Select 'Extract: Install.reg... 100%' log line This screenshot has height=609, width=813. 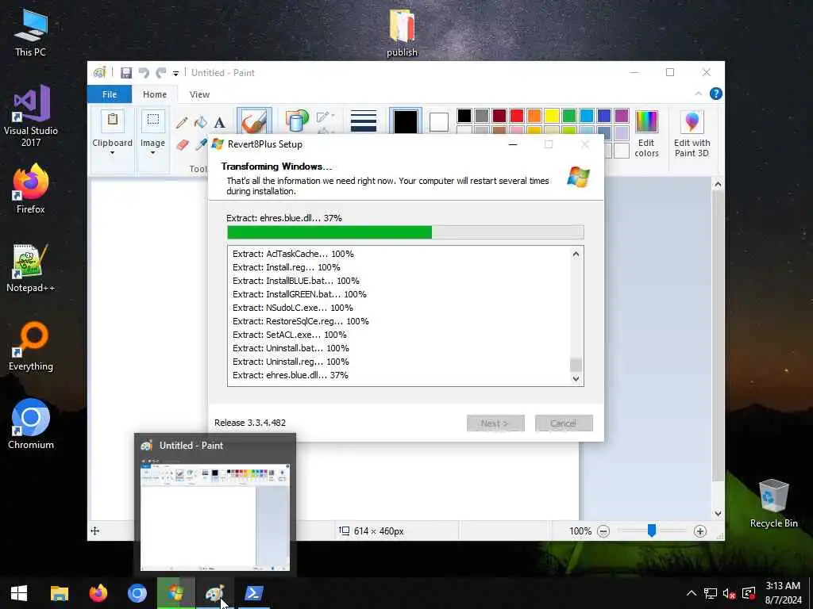point(286,267)
